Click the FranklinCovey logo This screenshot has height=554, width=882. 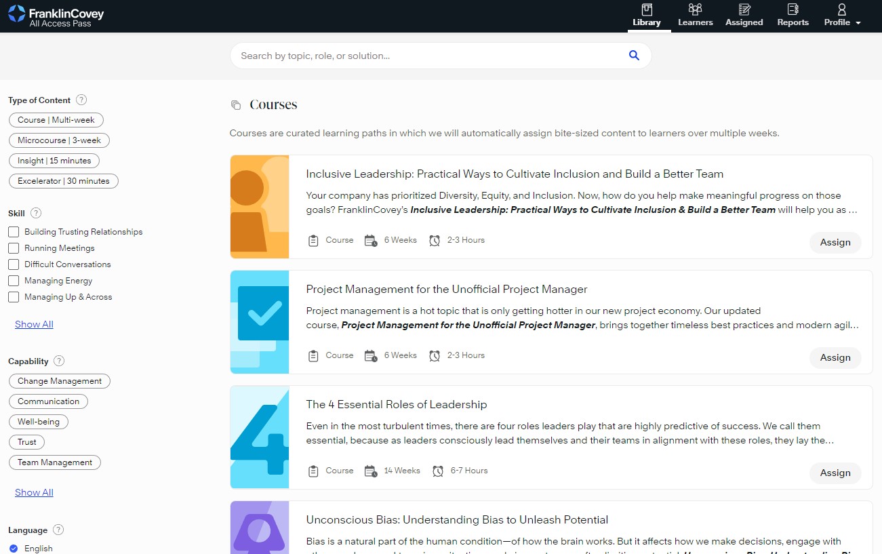coord(56,16)
